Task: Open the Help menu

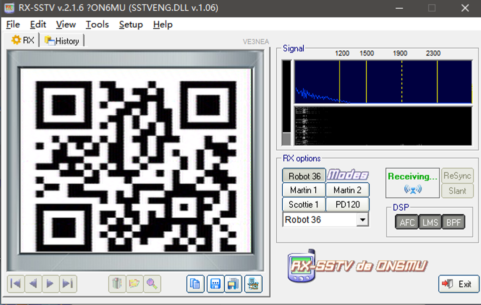Action: [x=163, y=24]
